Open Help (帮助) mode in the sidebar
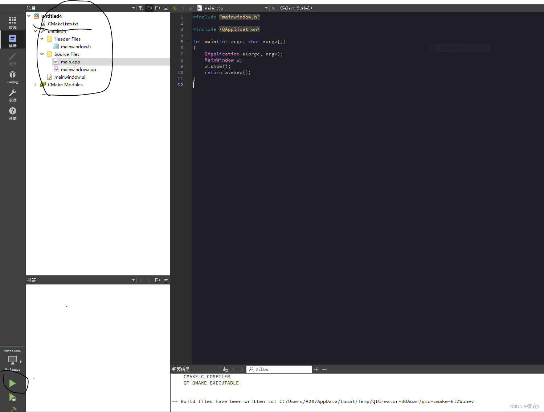544x412 pixels. click(12, 113)
